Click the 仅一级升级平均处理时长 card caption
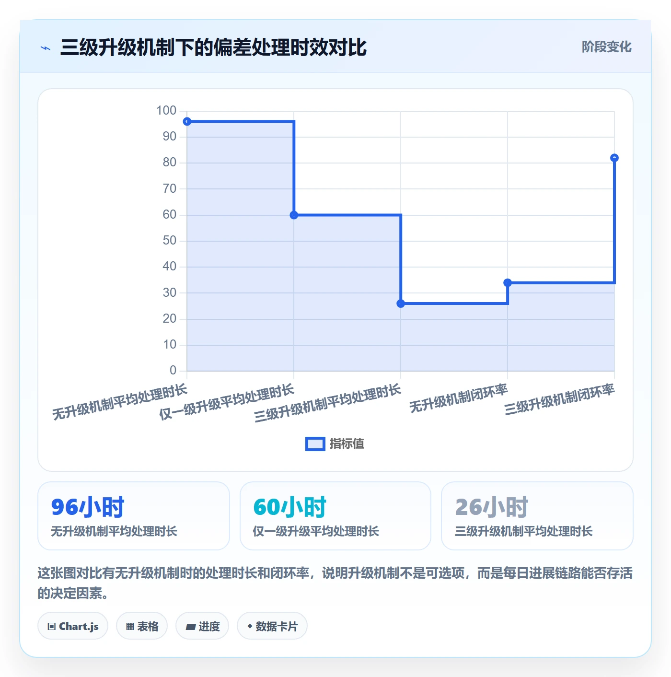The width and height of the screenshot is (671, 677). point(316,531)
